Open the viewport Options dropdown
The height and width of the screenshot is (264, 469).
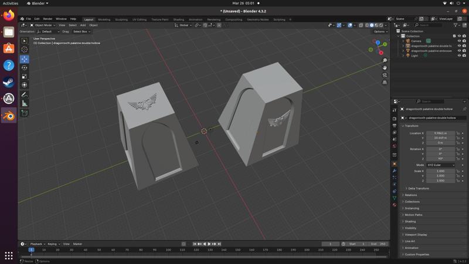[380, 32]
